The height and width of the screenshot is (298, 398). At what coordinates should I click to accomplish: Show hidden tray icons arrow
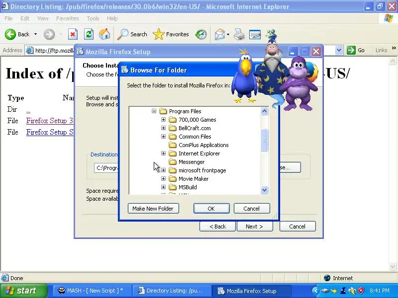(315, 291)
